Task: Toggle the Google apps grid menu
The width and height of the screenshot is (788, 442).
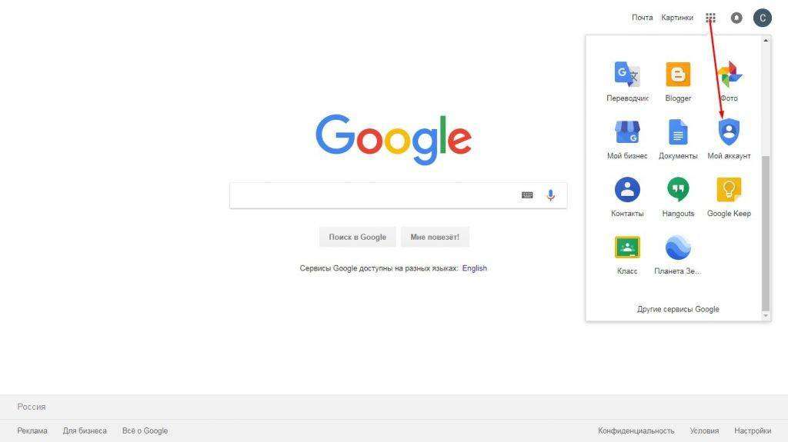Action: pos(710,18)
